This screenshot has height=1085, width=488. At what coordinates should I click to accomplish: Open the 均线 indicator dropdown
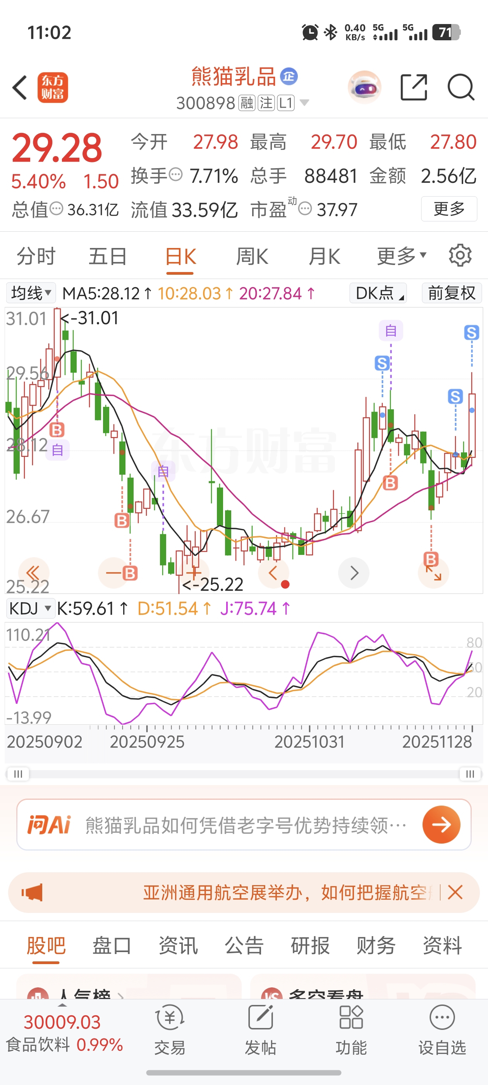(31, 293)
